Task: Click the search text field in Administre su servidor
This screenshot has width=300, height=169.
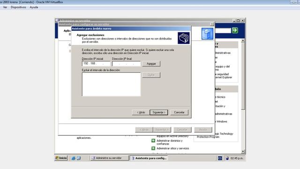Action: (223, 31)
